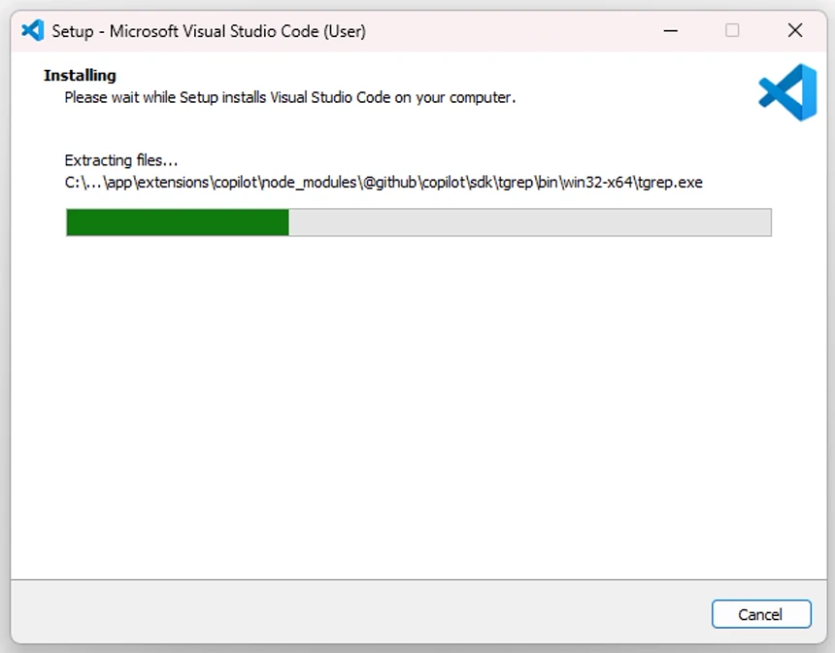Click the VS Code icon in title bar

click(x=32, y=30)
